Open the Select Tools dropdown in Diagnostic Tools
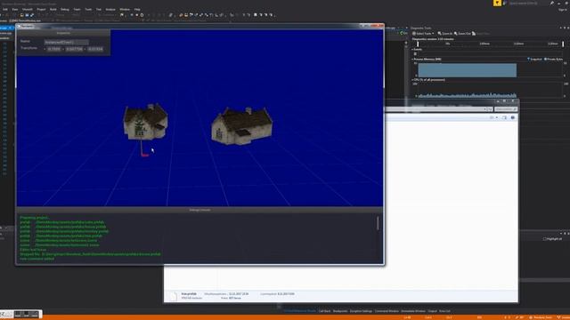The image size is (570, 320). (423, 34)
